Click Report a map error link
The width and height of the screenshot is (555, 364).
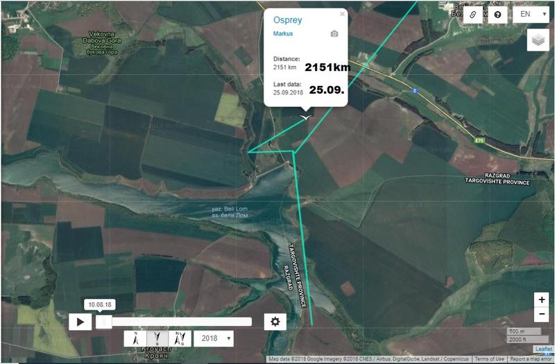[x=530, y=359]
